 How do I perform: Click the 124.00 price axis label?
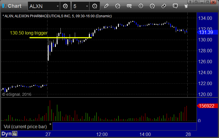click(205, 72)
